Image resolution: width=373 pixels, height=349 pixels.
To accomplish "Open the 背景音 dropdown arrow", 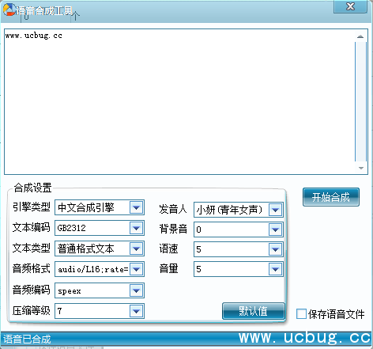I will point(276,230).
